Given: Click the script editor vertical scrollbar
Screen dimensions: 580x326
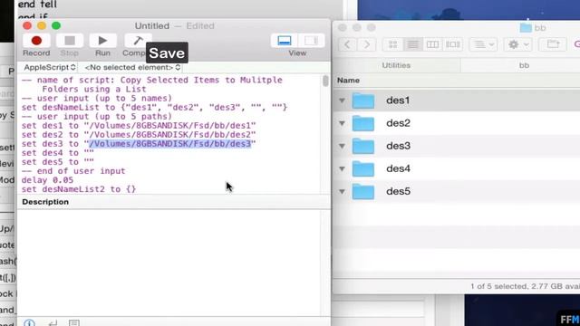Looking at the screenshot, I should pos(325,81).
